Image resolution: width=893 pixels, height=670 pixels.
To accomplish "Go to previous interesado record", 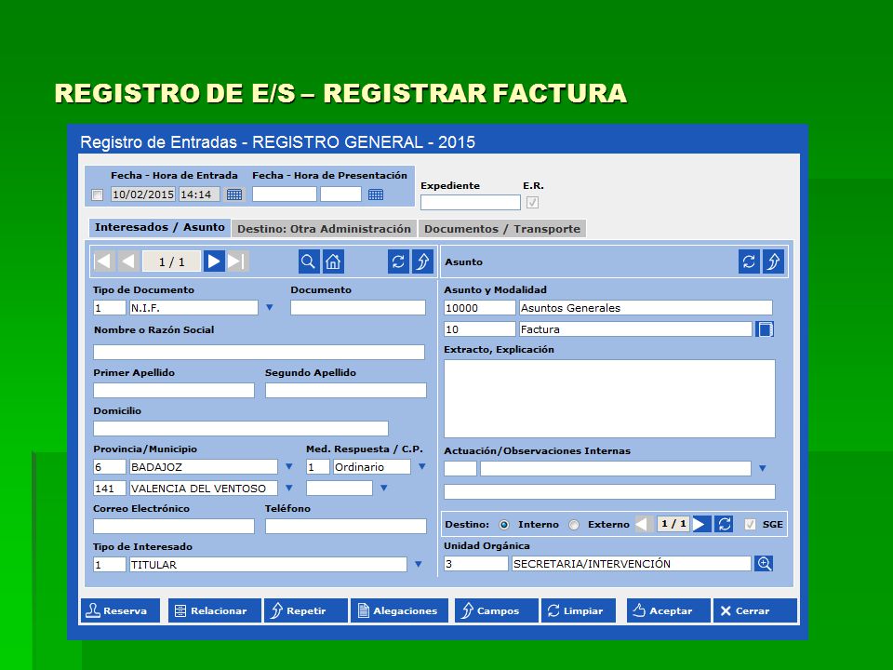I will pos(128,261).
